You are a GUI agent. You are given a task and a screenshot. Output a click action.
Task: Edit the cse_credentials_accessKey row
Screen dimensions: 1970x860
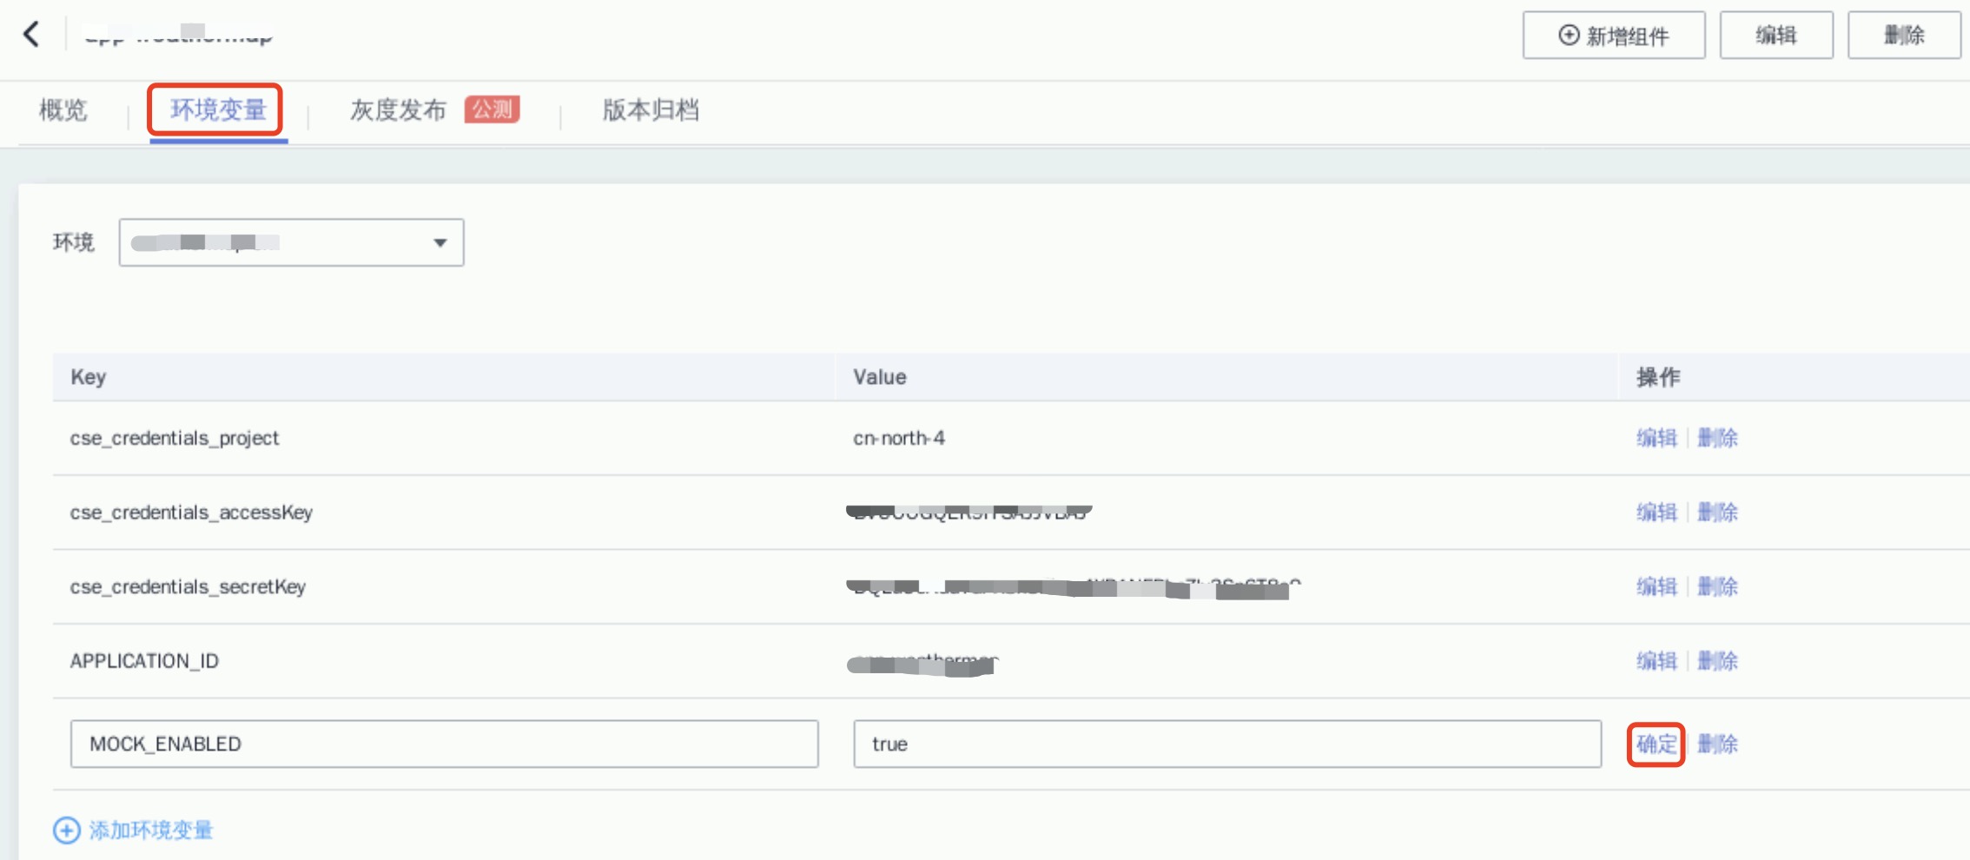[x=1656, y=513]
